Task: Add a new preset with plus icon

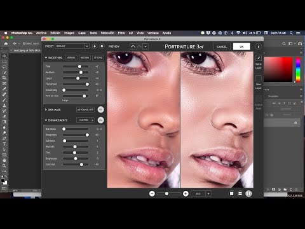Action: pos(95,46)
